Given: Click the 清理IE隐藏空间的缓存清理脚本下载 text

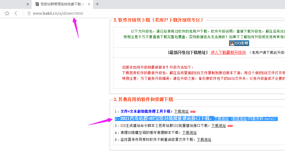Looking at the screenshot, I should click(151, 132).
